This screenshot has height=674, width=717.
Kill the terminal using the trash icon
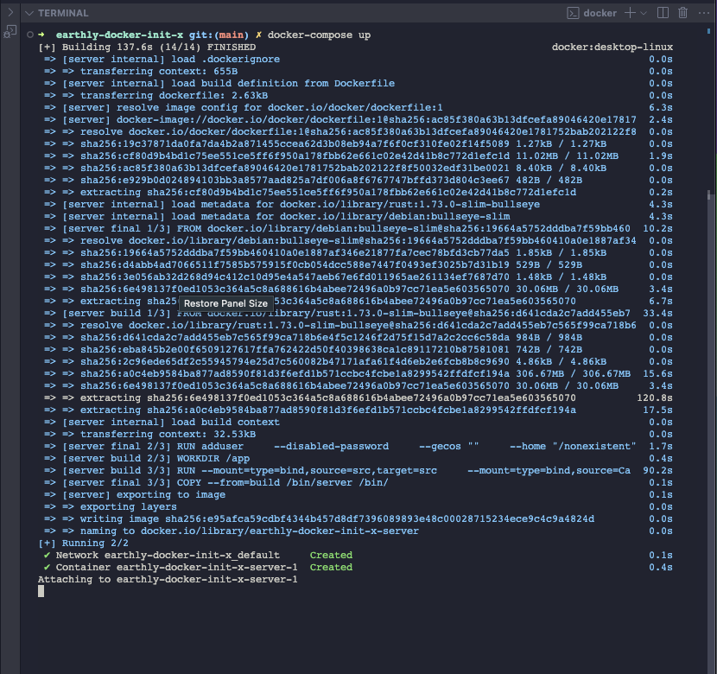point(683,13)
